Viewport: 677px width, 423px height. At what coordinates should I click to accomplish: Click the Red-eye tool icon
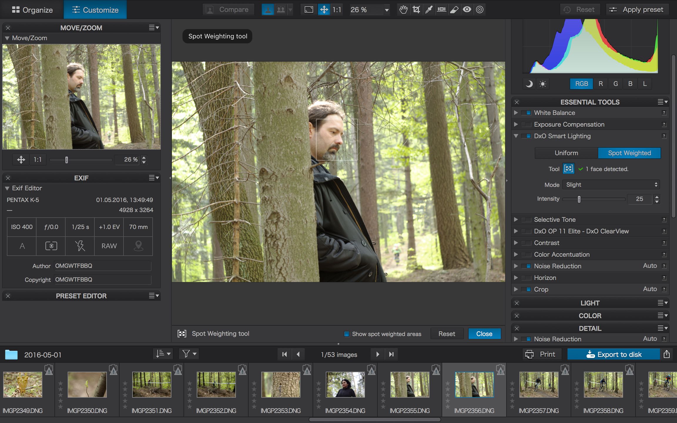[x=467, y=10]
